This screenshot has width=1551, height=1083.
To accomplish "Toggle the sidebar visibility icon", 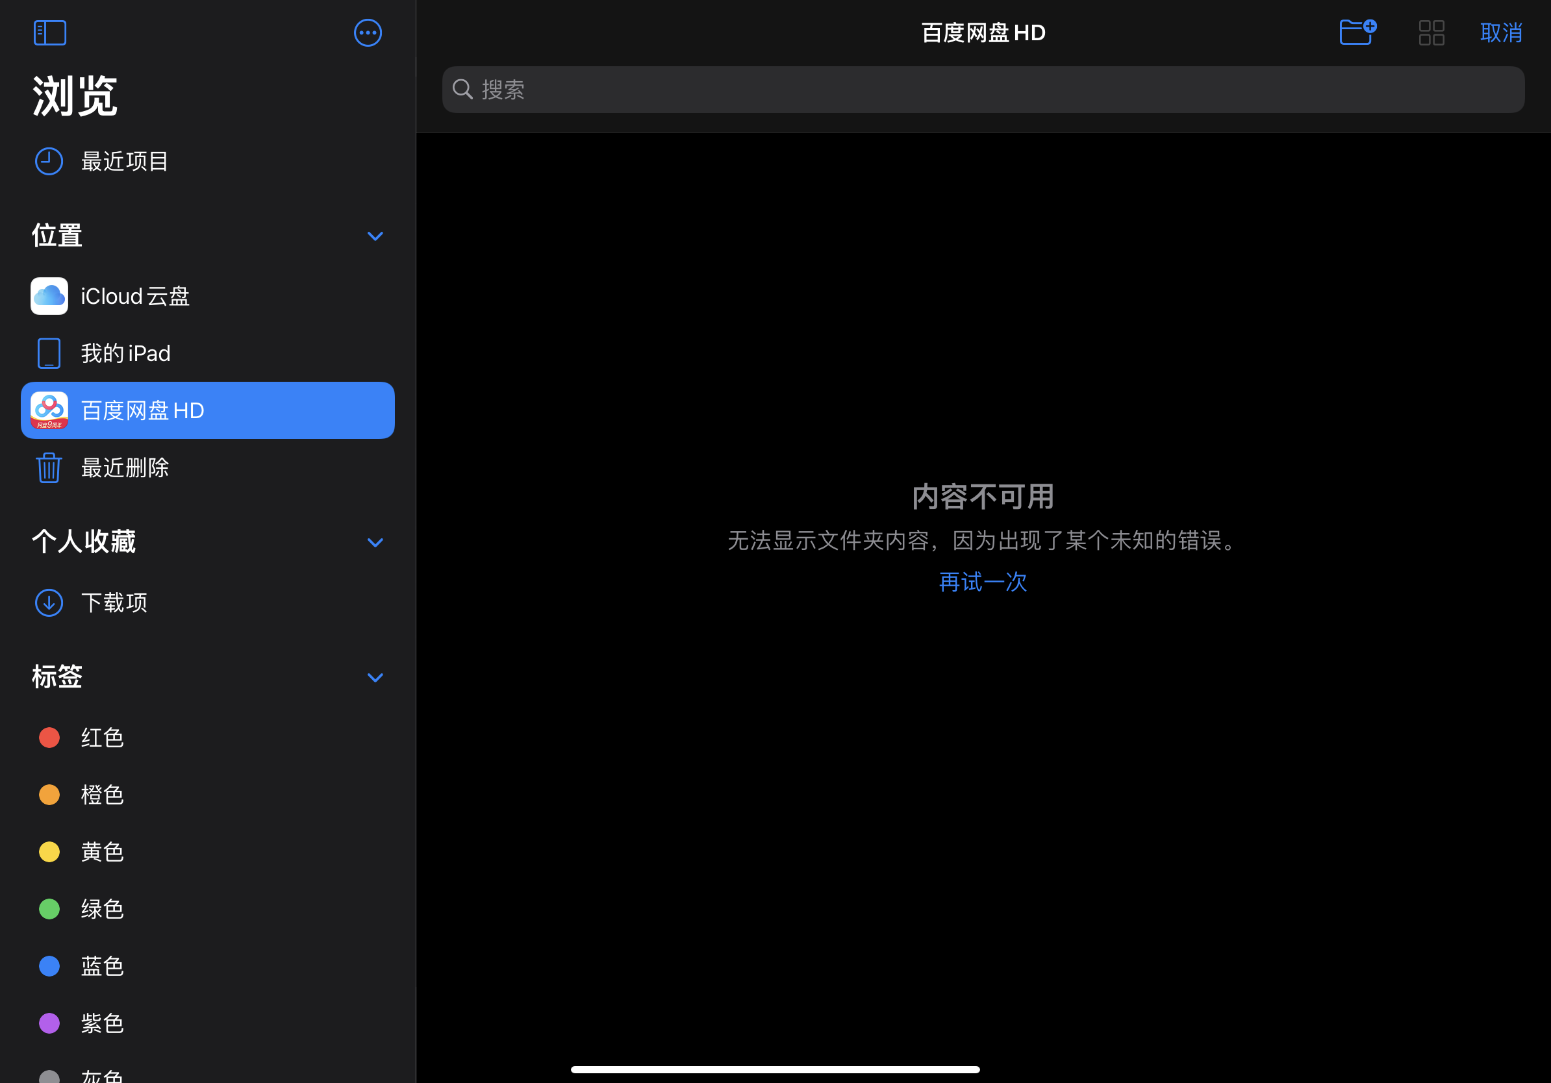I will 50,32.
